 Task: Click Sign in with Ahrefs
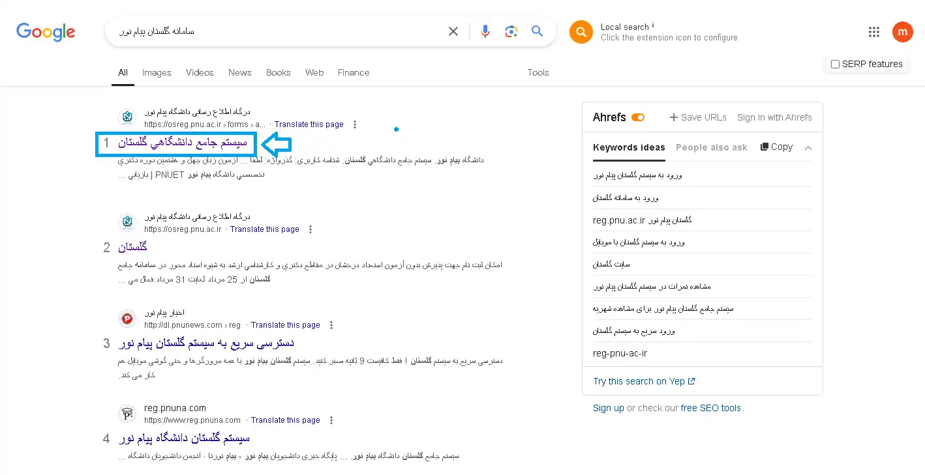(x=774, y=117)
